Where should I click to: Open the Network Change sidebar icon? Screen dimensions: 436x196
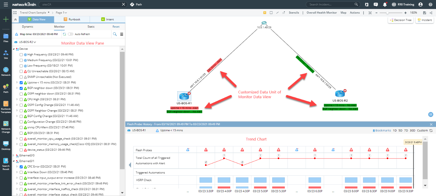6,127
